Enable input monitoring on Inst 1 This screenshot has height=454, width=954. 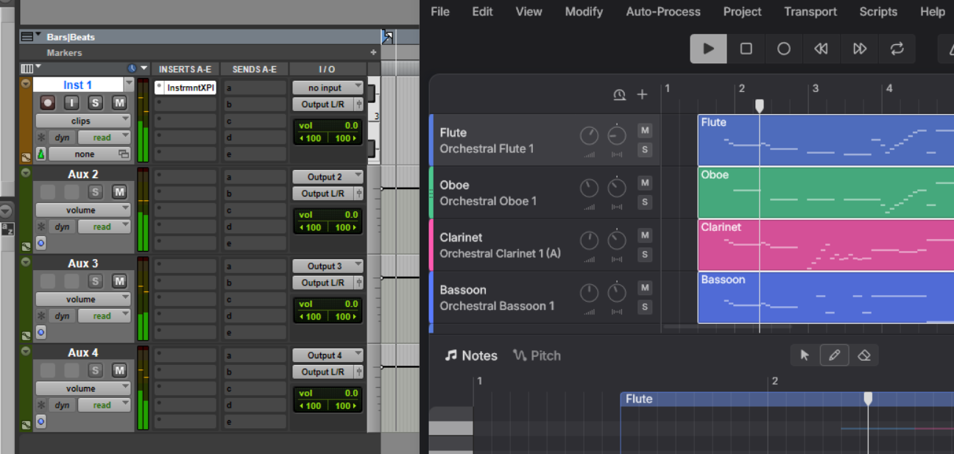pos(71,103)
